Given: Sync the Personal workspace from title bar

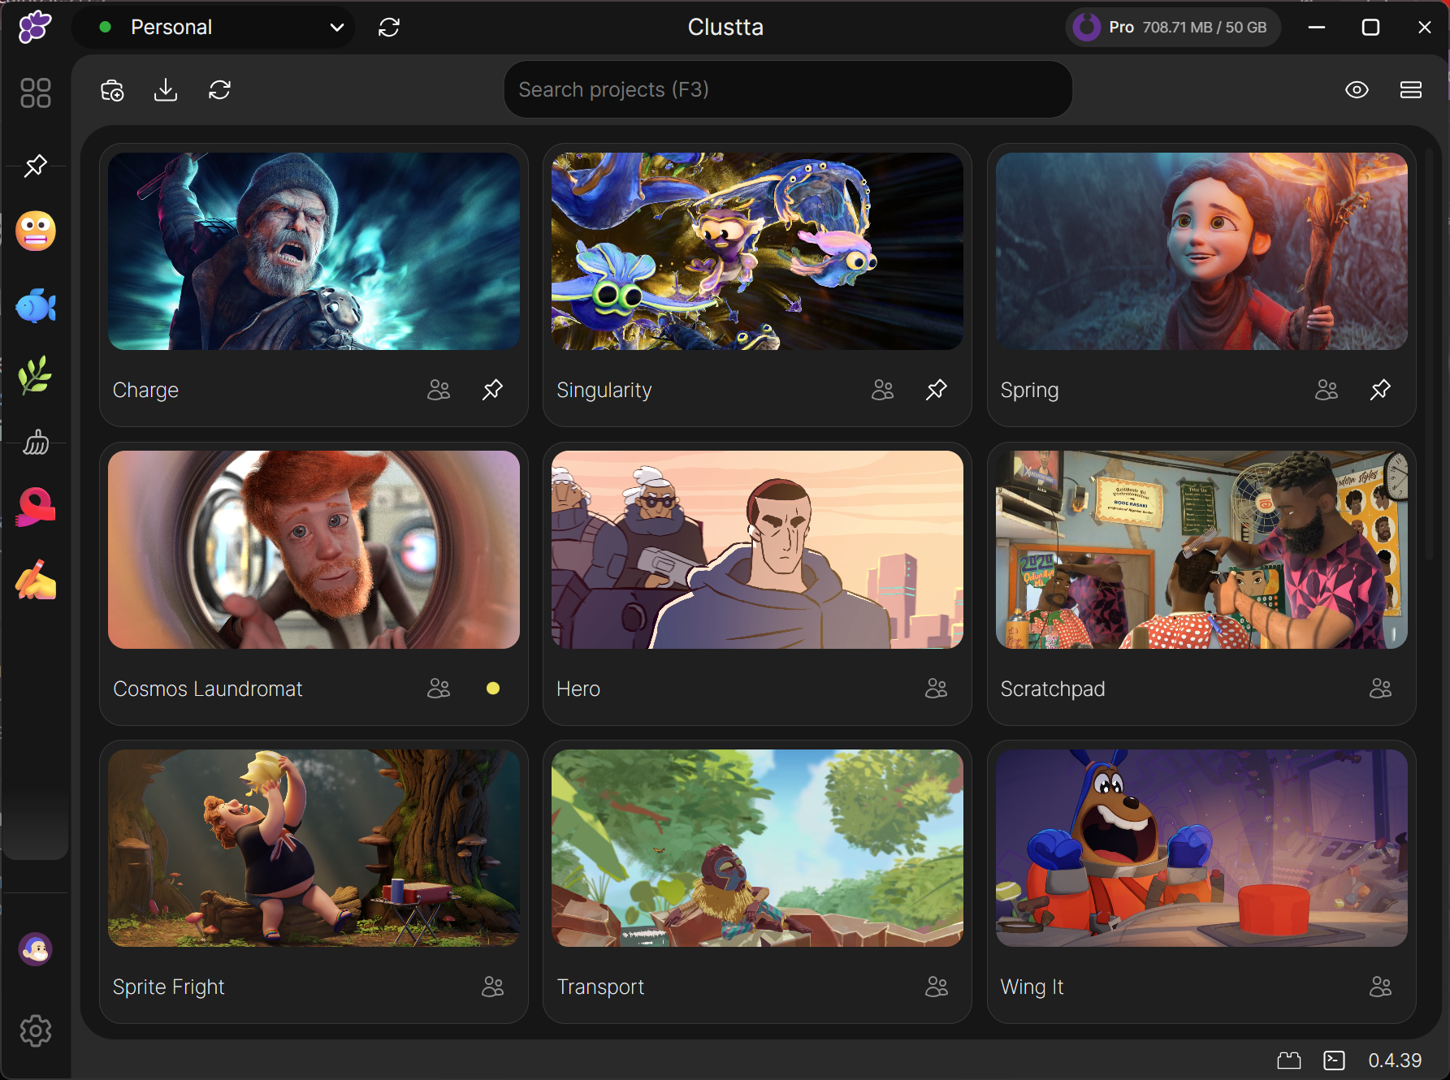Looking at the screenshot, I should 389,28.
